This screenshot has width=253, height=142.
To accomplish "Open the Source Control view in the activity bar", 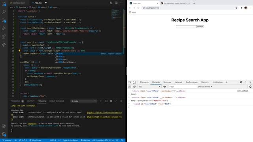I will click(x=4, y=20).
